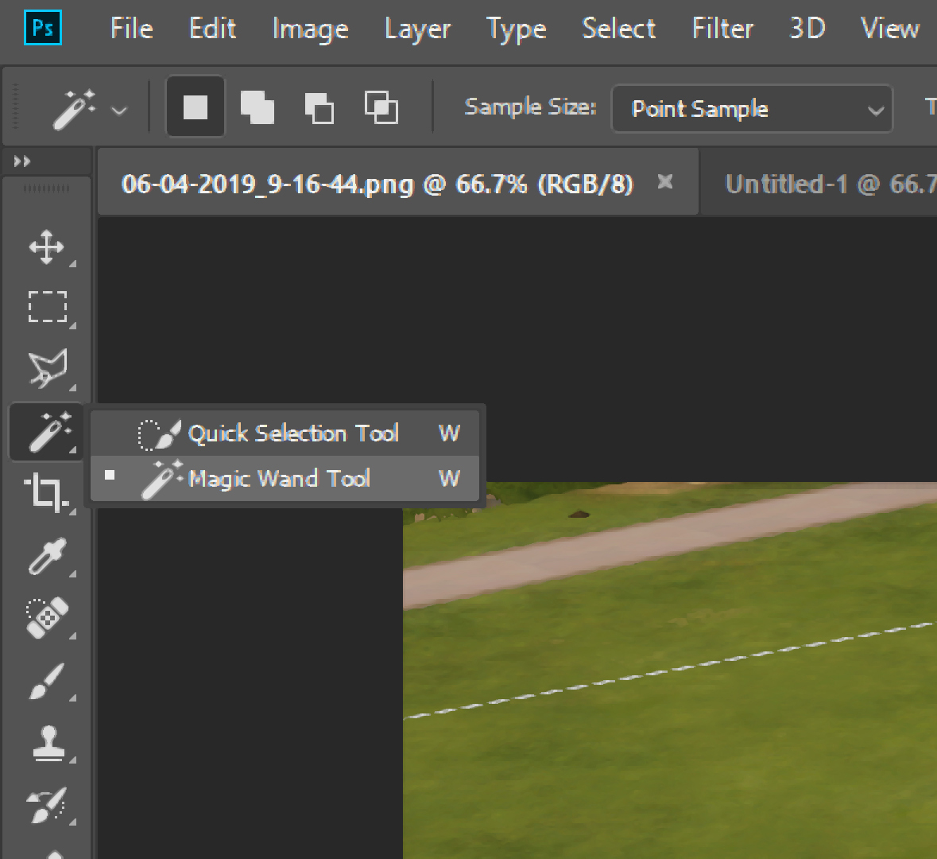937x859 pixels.
Task: Open the 3D menu
Action: point(807,28)
